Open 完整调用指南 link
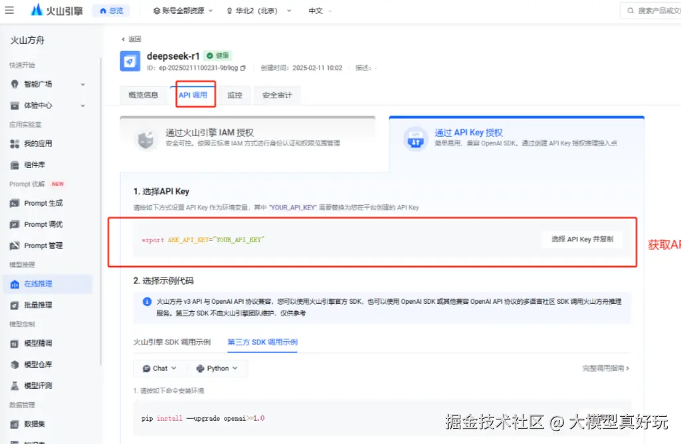The height and width of the screenshot is (444, 681). coord(605,368)
